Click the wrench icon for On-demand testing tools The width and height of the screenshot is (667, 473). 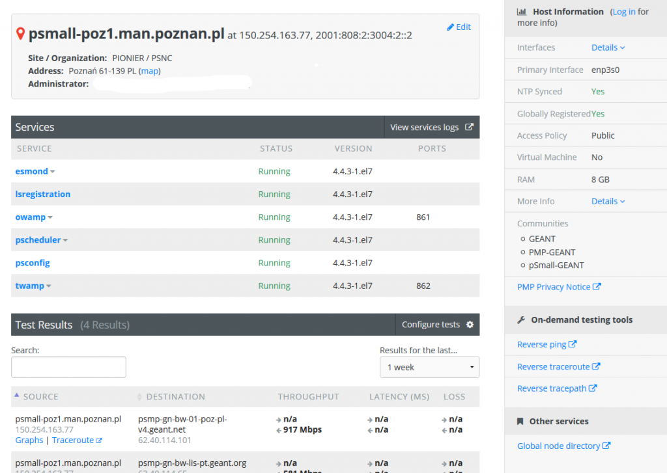521,320
